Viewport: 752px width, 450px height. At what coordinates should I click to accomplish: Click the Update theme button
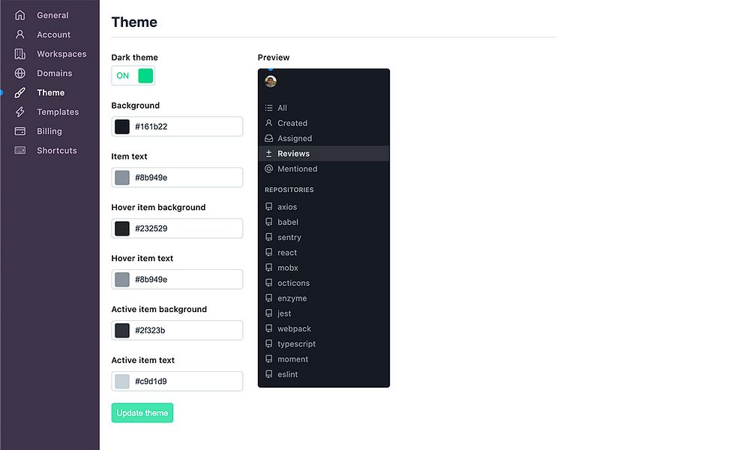click(142, 413)
